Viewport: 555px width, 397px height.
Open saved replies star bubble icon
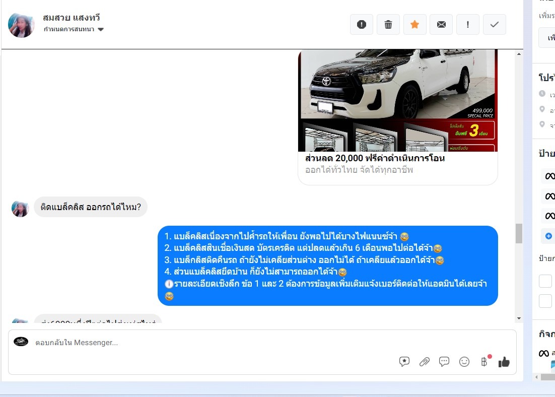[x=404, y=361]
